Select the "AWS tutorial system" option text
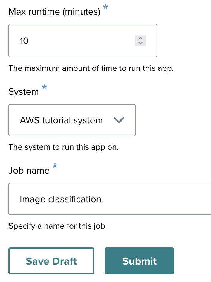The image size is (211, 282). point(61,120)
